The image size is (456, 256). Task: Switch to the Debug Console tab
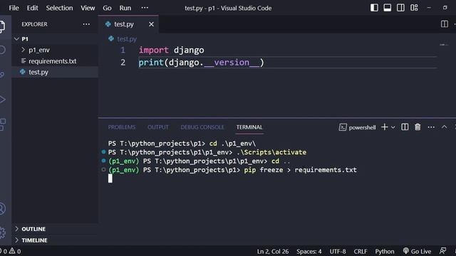(x=202, y=127)
